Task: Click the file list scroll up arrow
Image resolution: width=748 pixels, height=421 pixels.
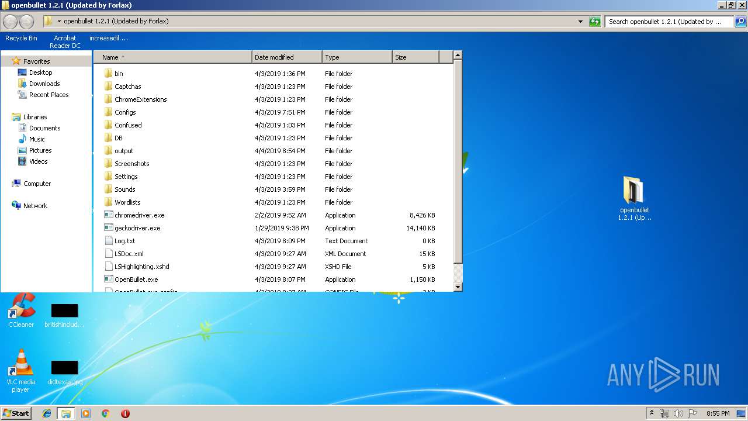Action: [x=458, y=56]
